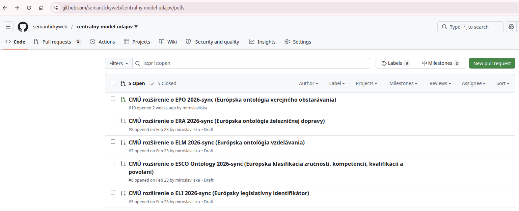Tick checkbox for ELI 2026-sync pull request
519x211 pixels.
[113, 192]
